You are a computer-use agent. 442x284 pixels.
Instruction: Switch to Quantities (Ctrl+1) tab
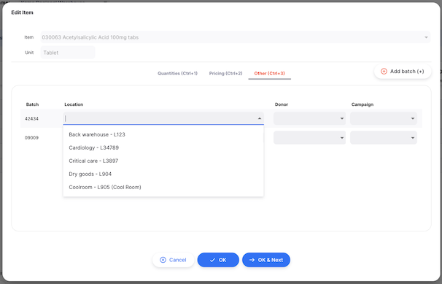(x=177, y=73)
